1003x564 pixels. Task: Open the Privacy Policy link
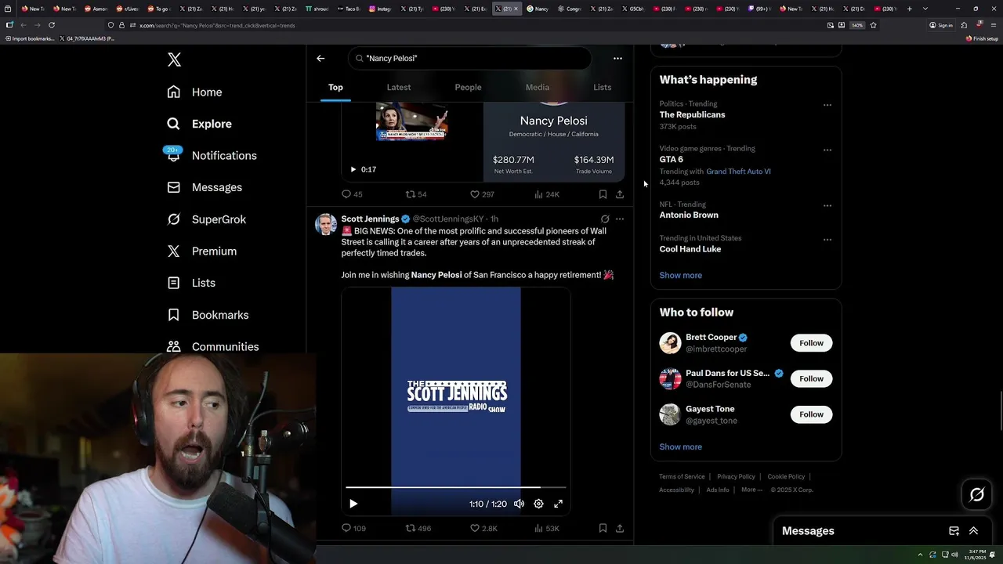point(736,476)
